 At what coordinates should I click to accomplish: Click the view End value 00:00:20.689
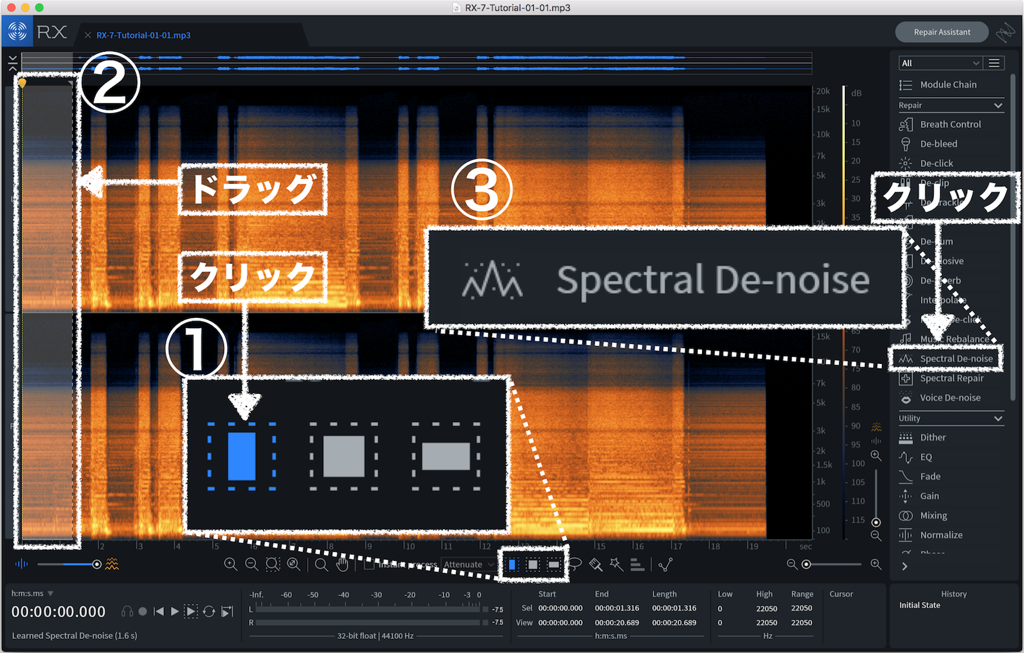pyautogui.click(x=617, y=622)
